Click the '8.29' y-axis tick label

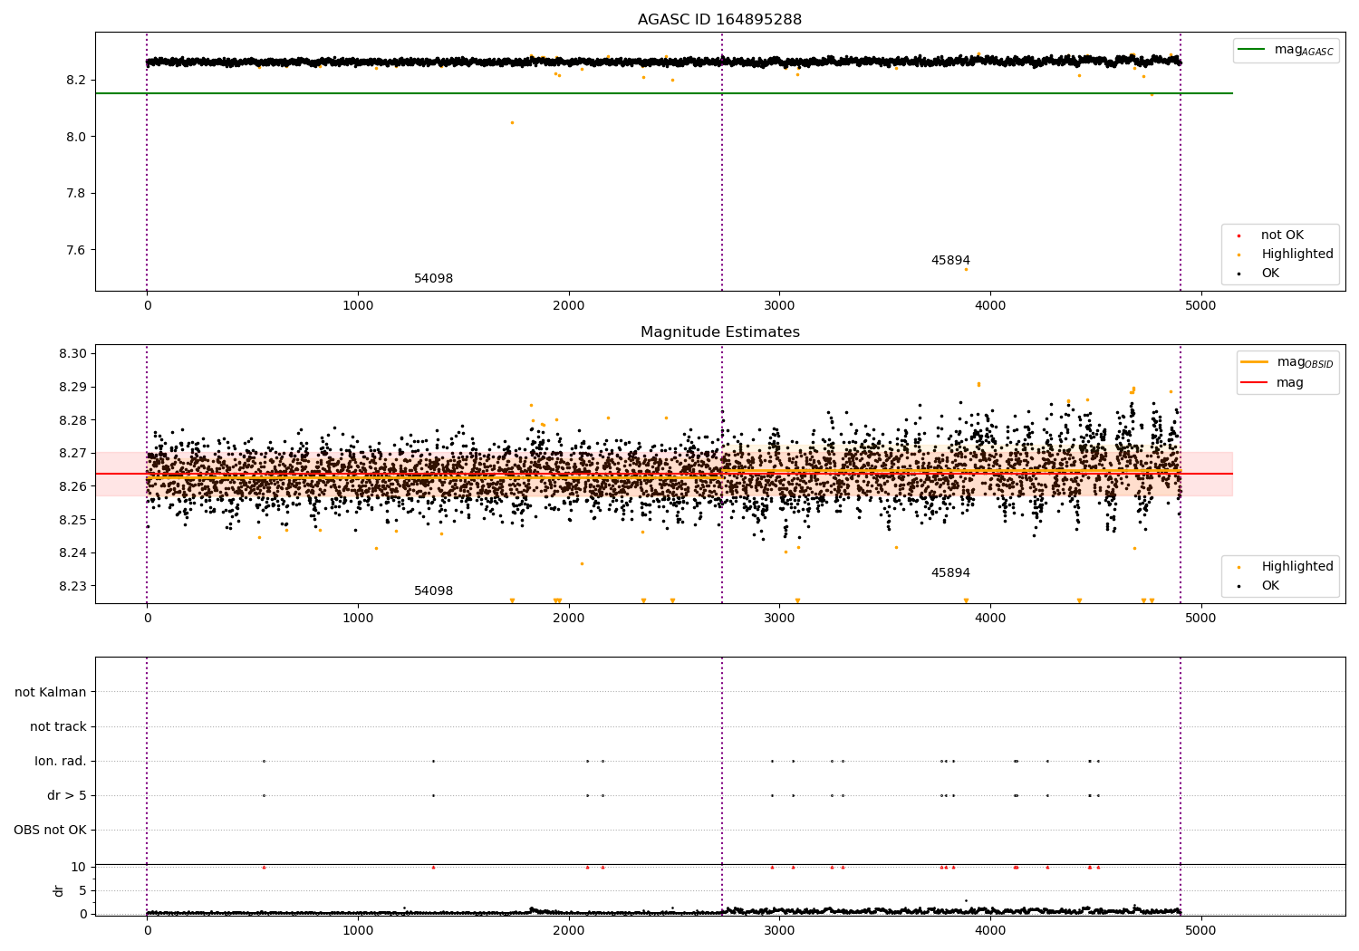[x=72, y=388]
